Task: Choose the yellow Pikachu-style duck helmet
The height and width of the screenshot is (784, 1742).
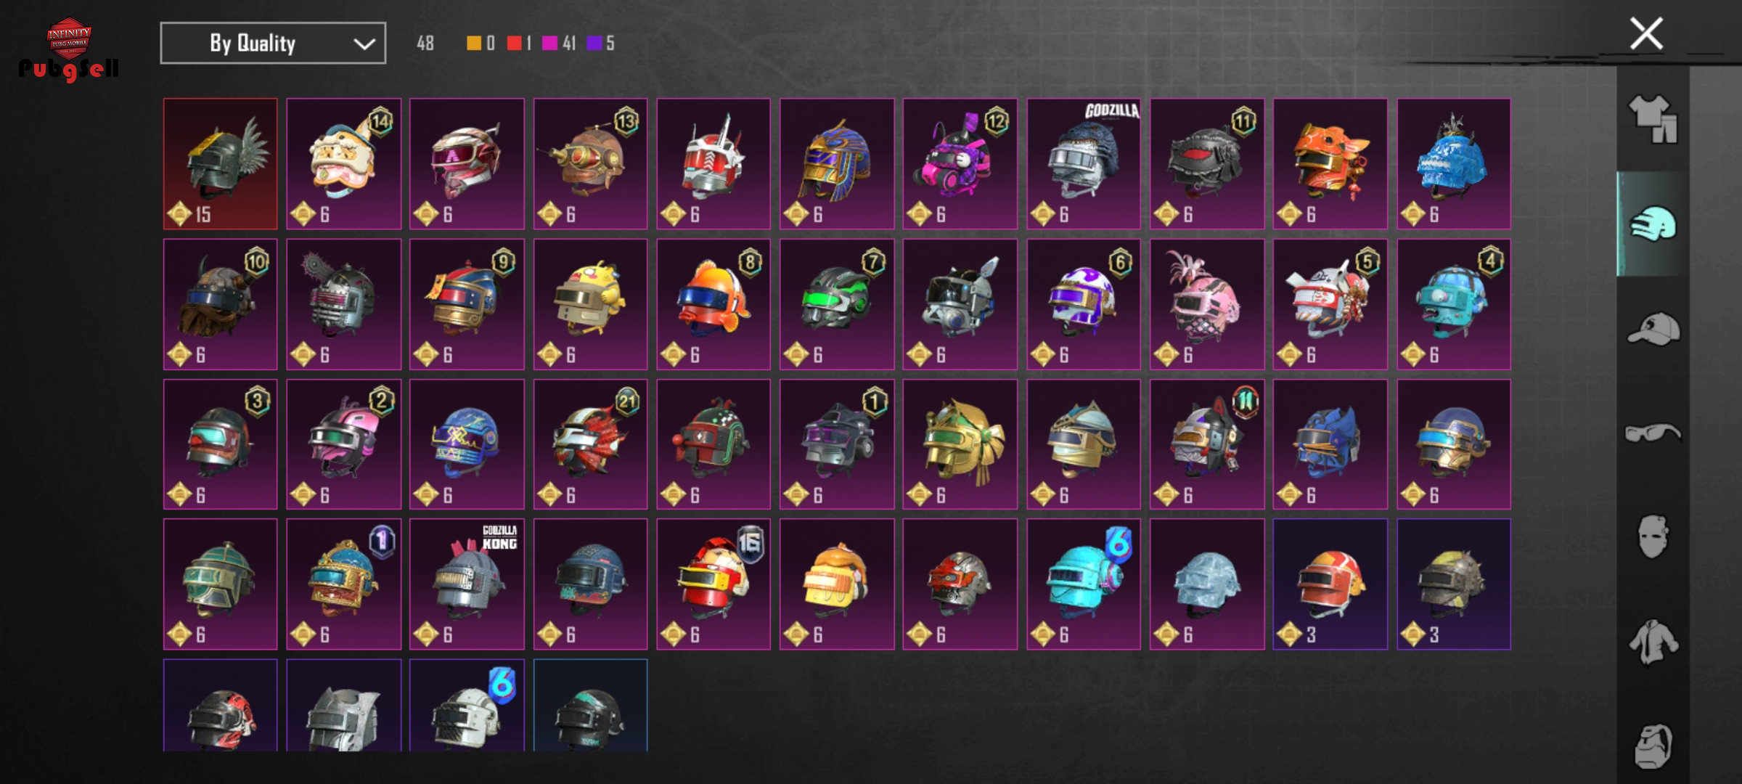Action: 590,304
